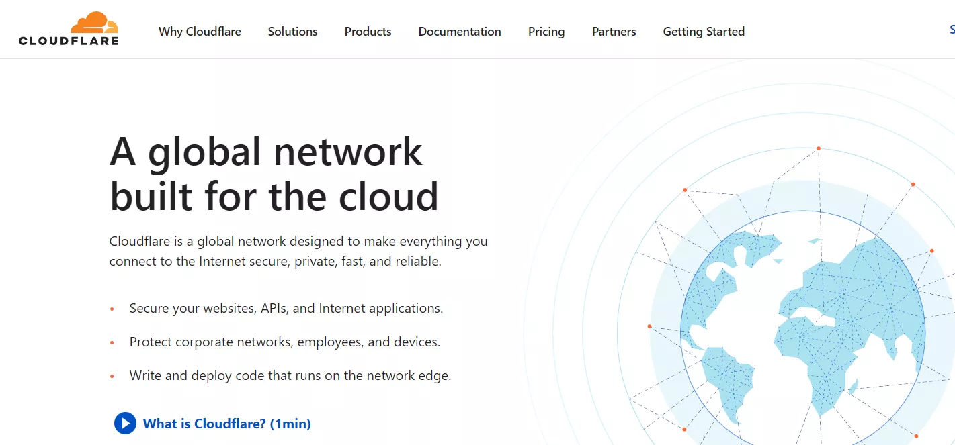955x445 pixels.
Task: Click the heading A global network built for the cloud
Action: tap(274, 173)
